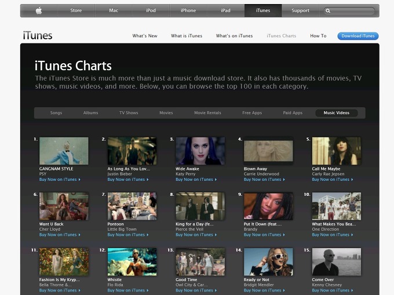Image resolution: width=394 pixels, height=295 pixels.
Task: Open the Blown Away video thumbnail
Action: pyautogui.click(x=268, y=151)
